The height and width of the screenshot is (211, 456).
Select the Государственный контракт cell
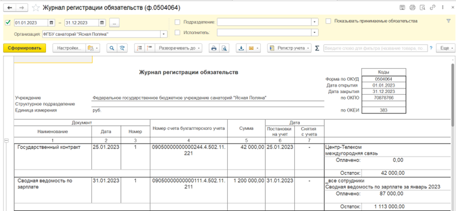[x=53, y=157]
